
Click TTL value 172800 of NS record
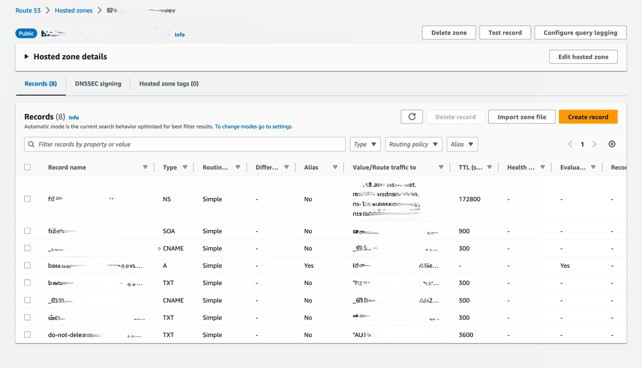(469, 199)
